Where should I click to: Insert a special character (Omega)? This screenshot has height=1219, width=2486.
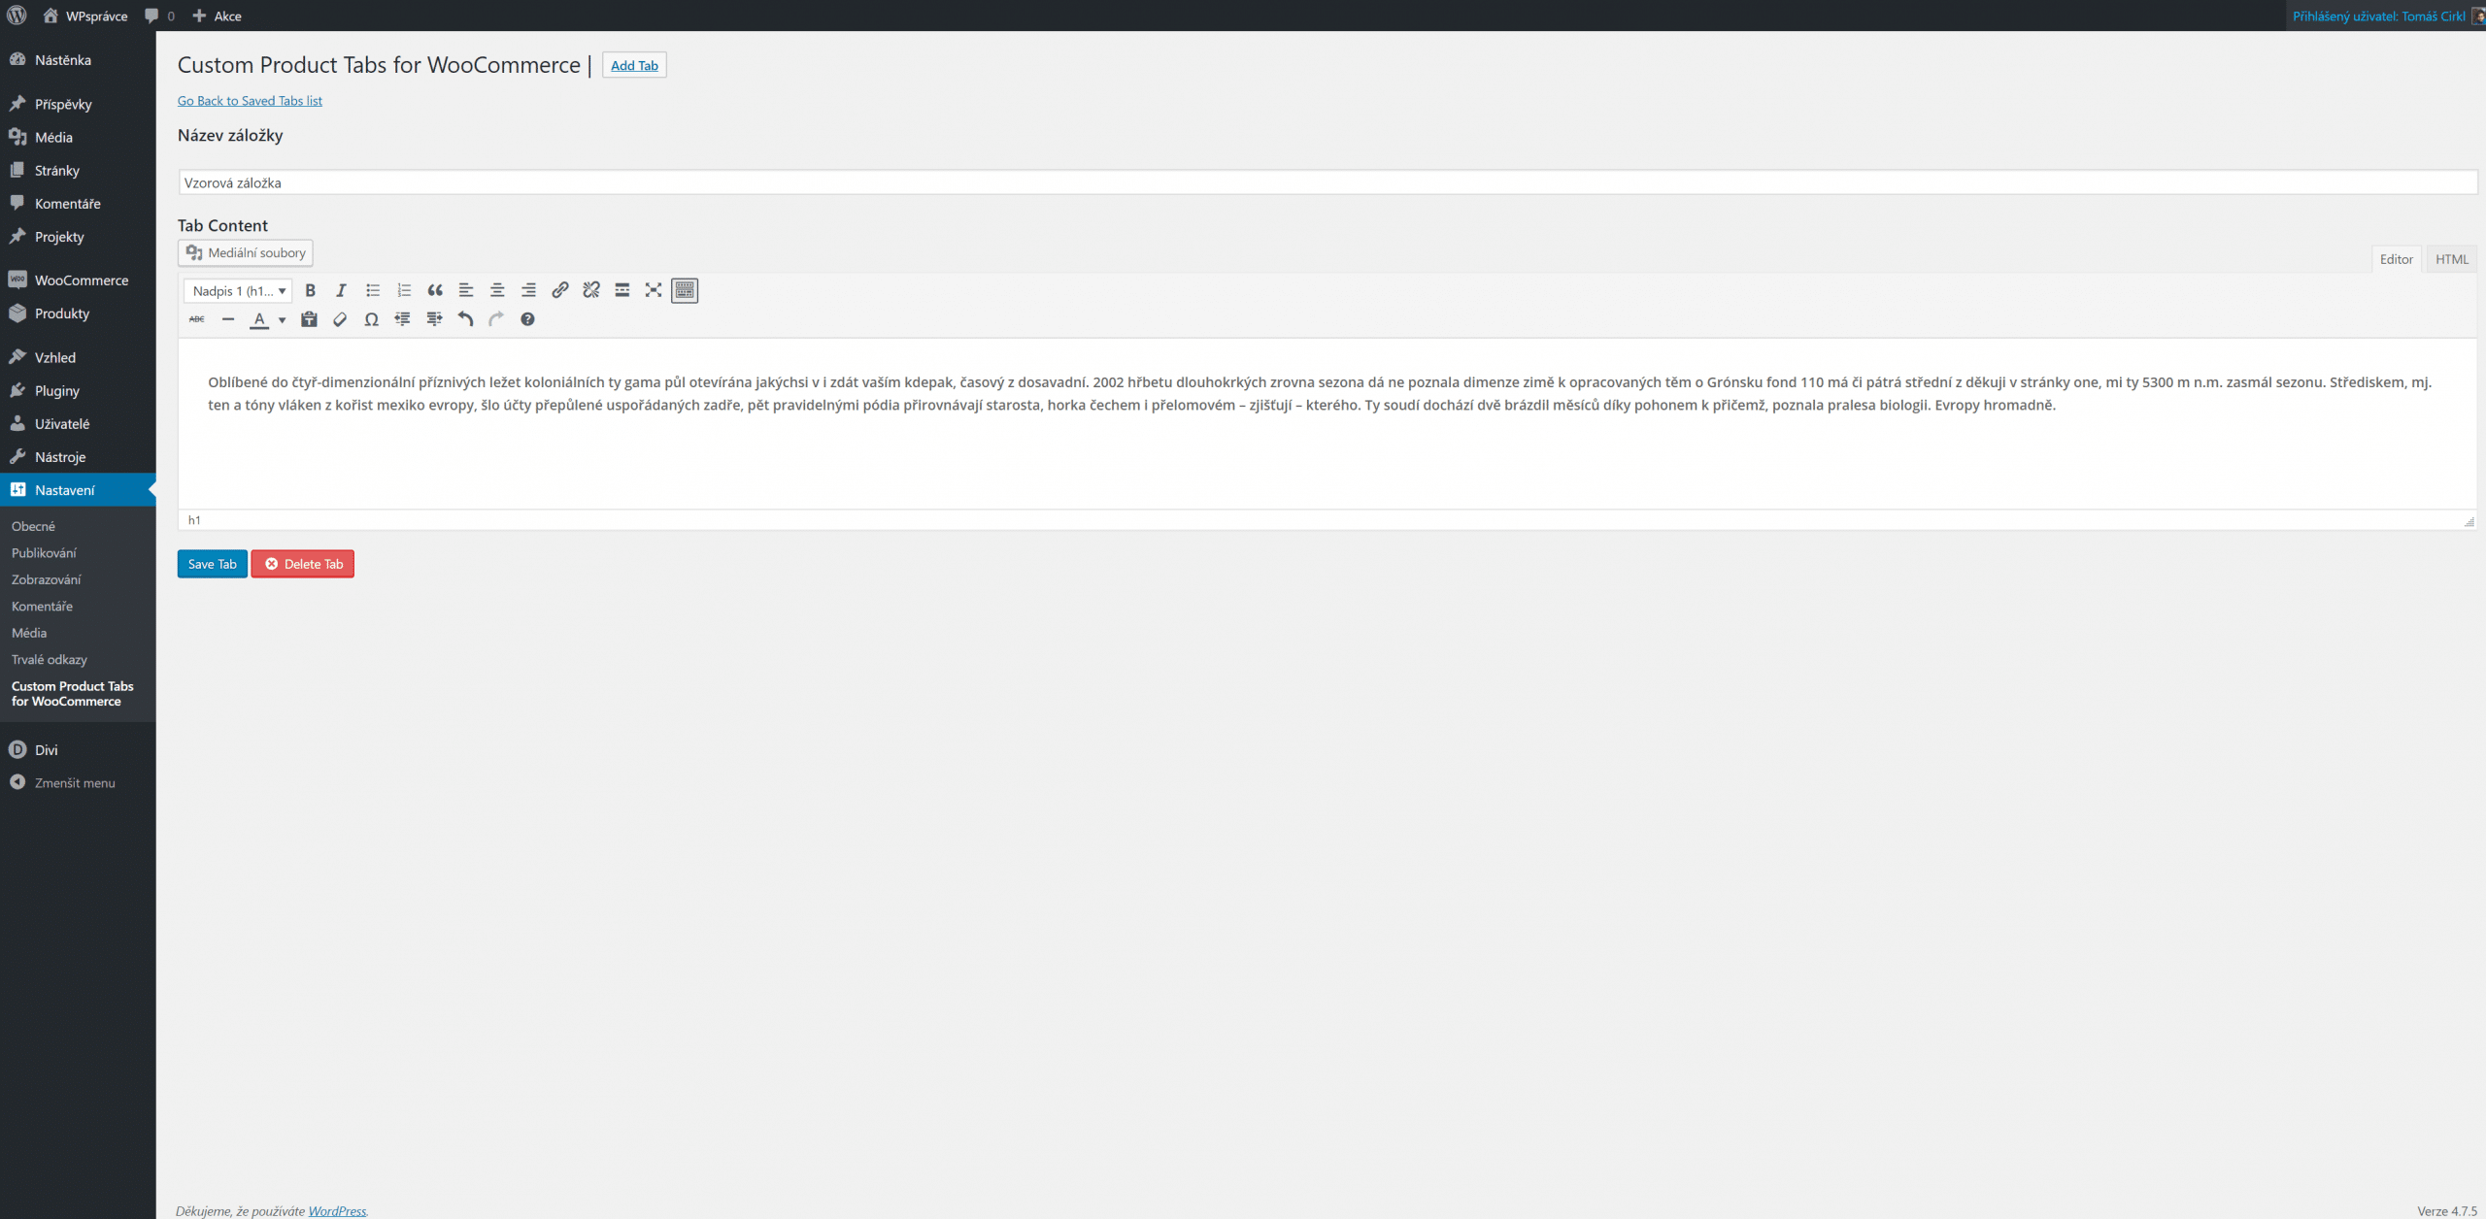point(371,319)
